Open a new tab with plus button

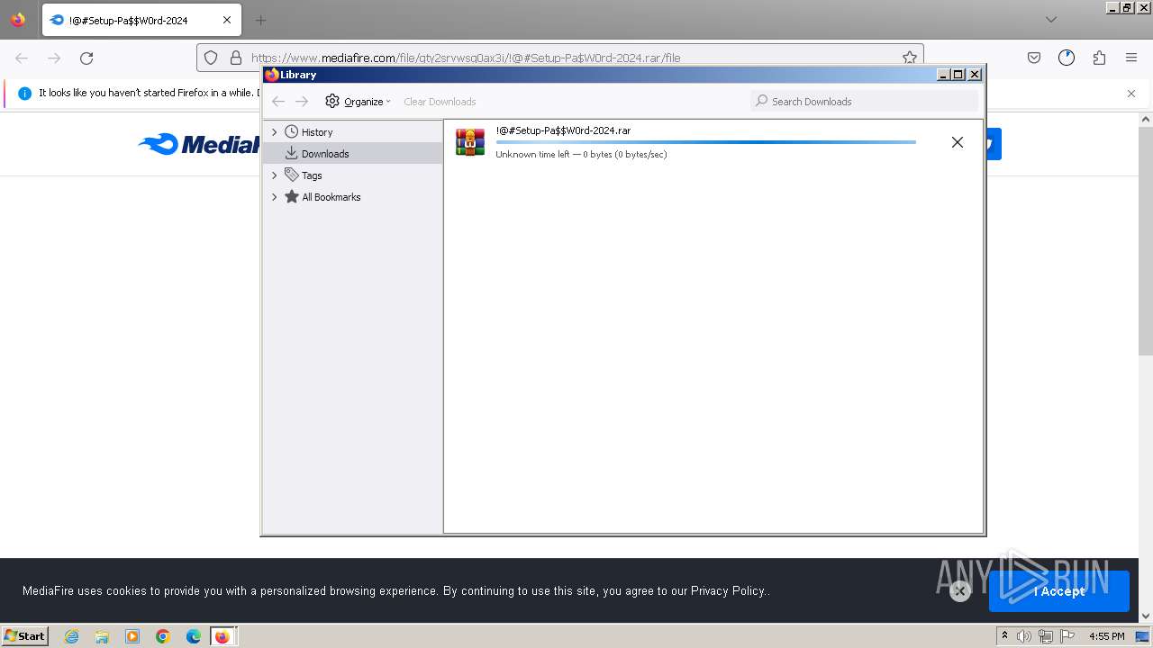pos(260,20)
